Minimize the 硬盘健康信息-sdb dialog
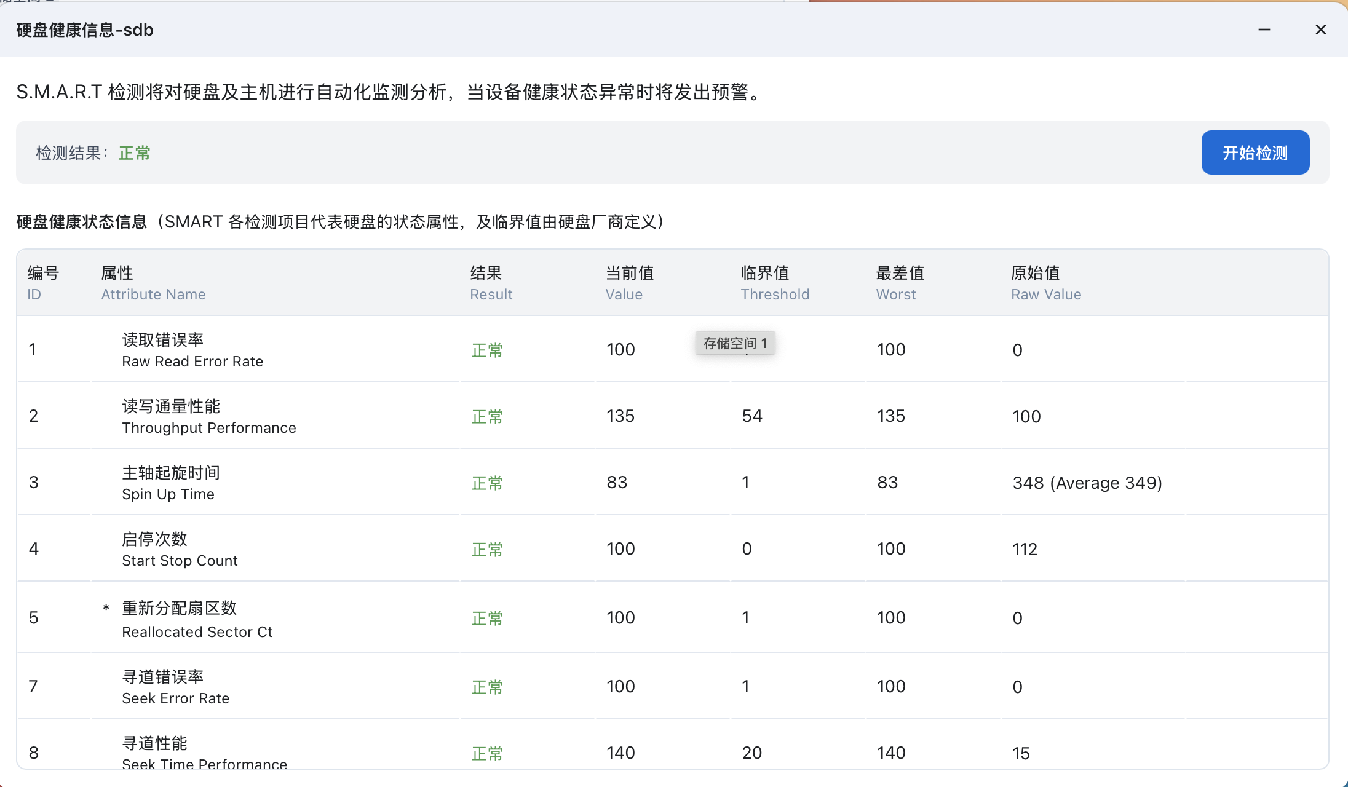1348x787 pixels. pyautogui.click(x=1264, y=30)
